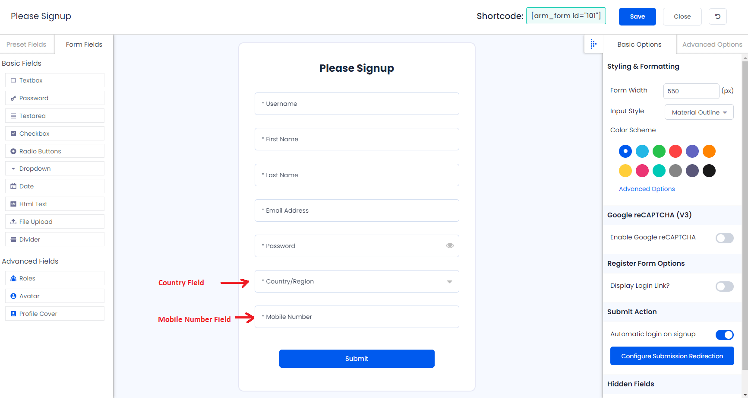Add the Roles advanced field
748x398 pixels.
tap(55, 278)
